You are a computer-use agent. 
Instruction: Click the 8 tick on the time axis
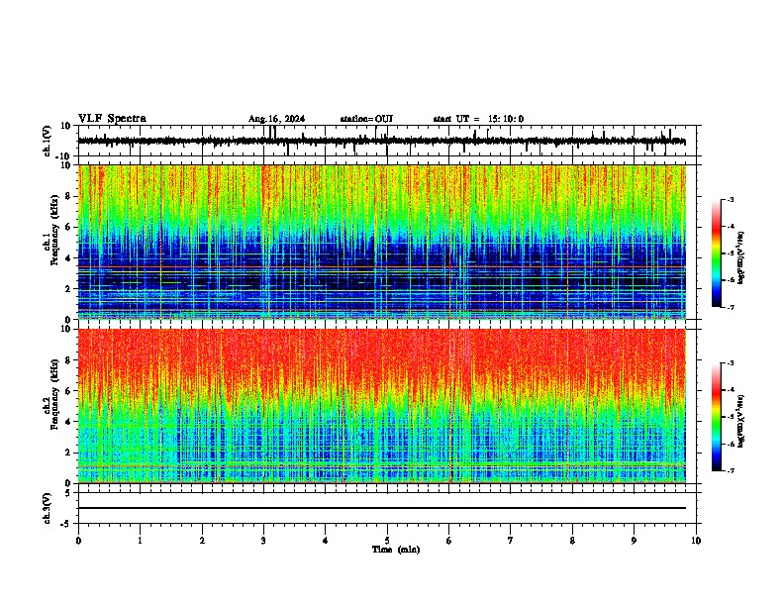572,541
